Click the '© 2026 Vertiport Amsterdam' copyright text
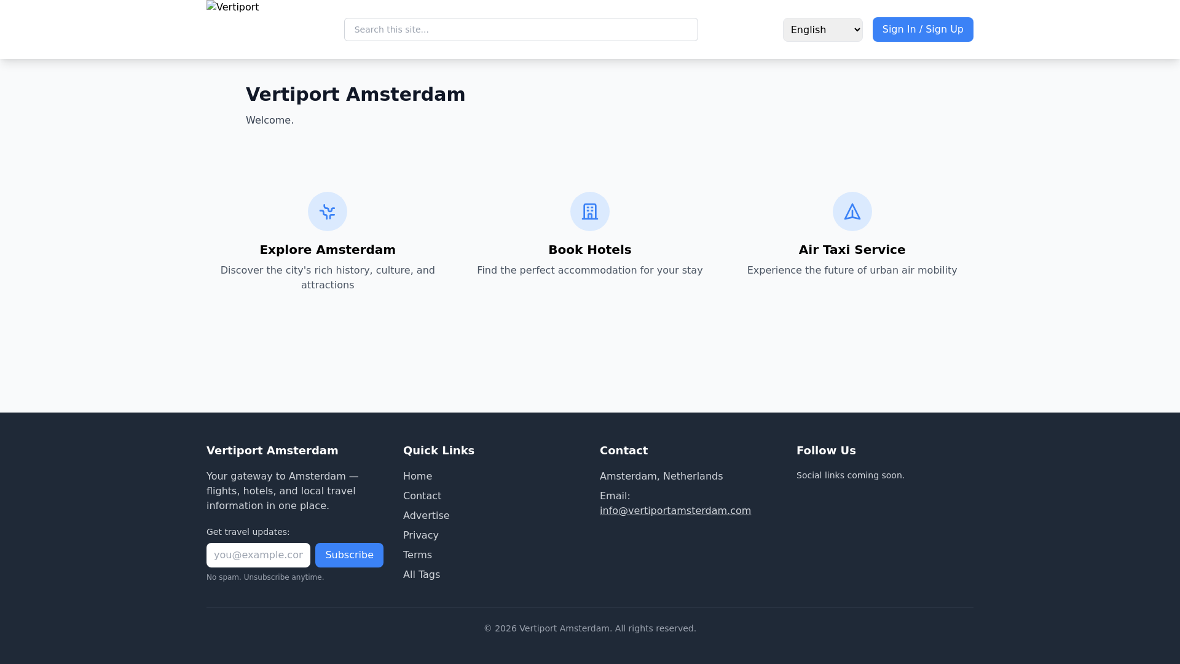 point(590,628)
